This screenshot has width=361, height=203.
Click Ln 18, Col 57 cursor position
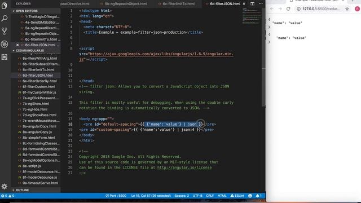(151, 196)
